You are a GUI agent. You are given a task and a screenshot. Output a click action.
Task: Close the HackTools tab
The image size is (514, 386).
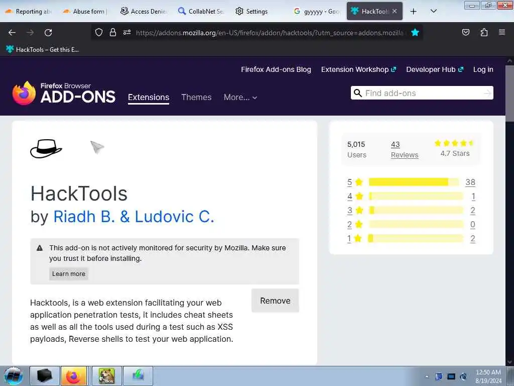coord(395,11)
